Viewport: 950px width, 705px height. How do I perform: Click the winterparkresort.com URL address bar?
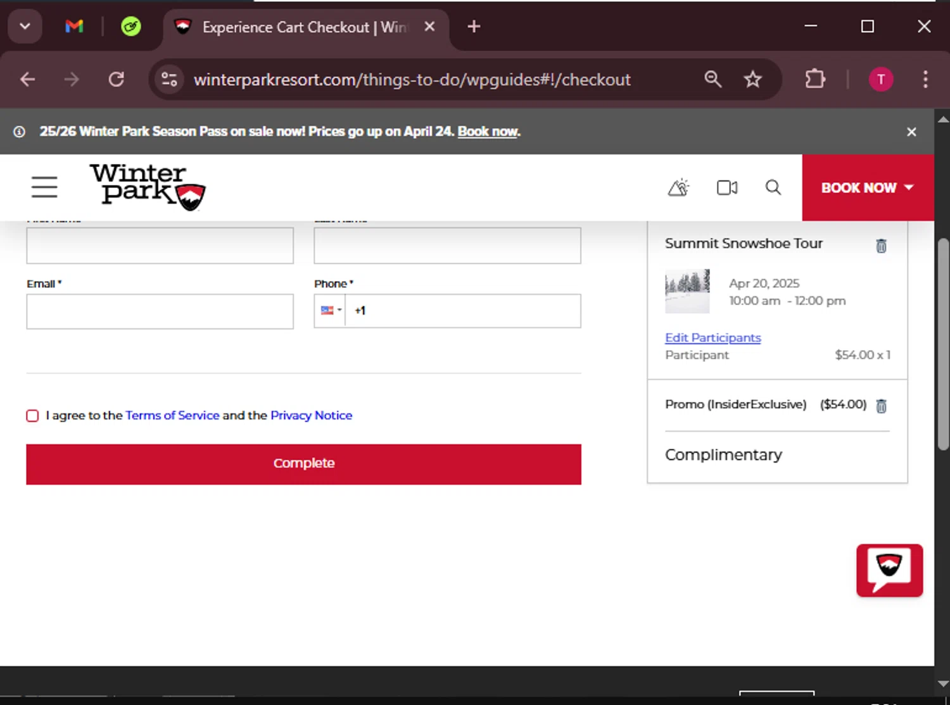point(412,80)
